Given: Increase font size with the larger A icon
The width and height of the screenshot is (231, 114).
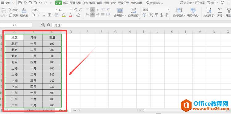Looking at the screenshot, I should [x=75, y=10].
